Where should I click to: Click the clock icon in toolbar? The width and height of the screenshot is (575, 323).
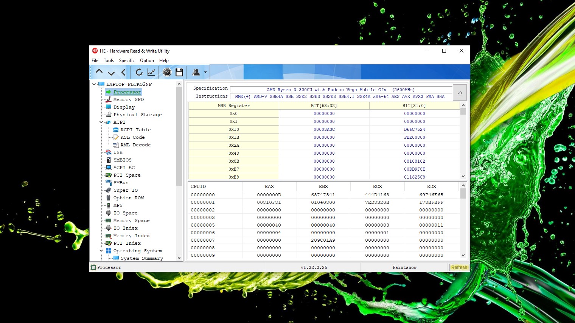167,72
